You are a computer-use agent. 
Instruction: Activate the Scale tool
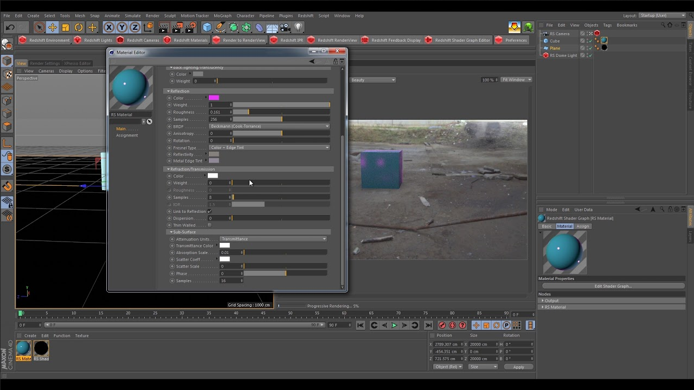tap(66, 27)
